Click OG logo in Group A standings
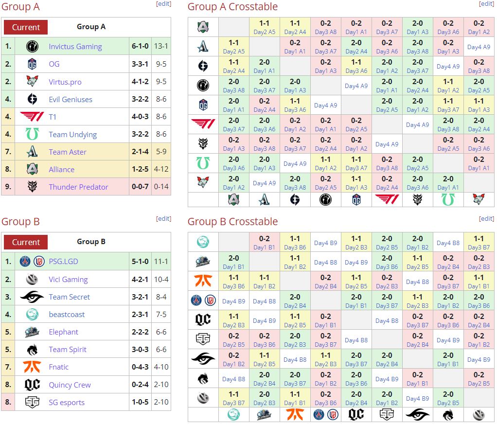497x425 pixels. (x=32, y=64)
